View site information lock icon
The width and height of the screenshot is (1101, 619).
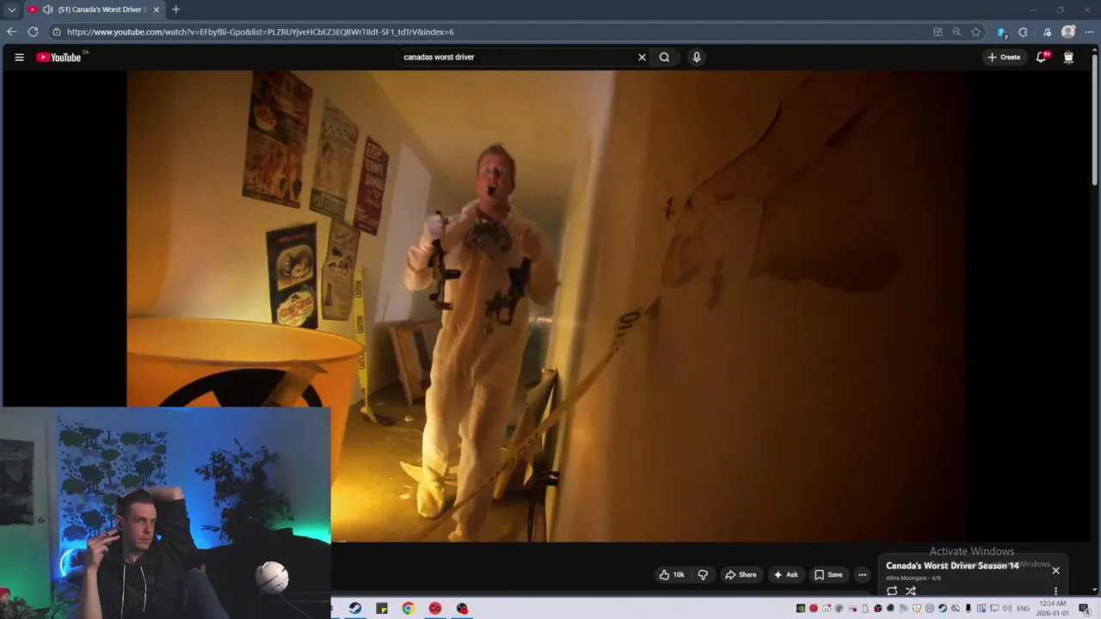[x=57, y=32]
